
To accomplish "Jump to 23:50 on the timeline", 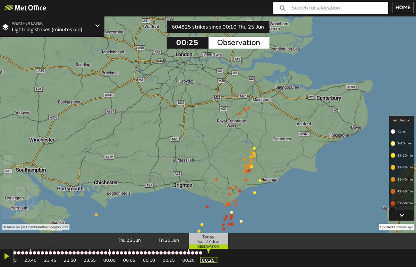I will pyautogui.click(x=70, y=260).
